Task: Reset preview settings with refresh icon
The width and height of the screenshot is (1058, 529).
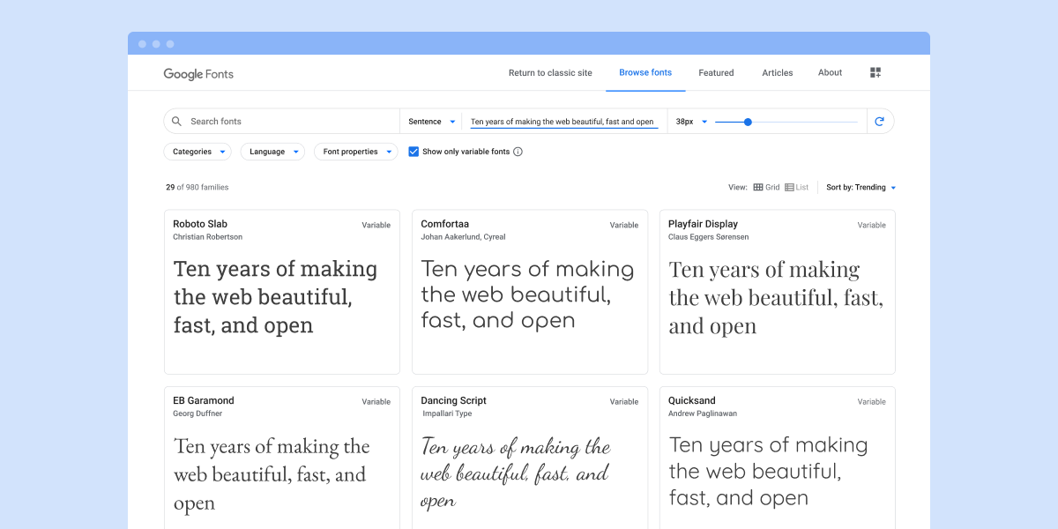Action: point(879,122)
